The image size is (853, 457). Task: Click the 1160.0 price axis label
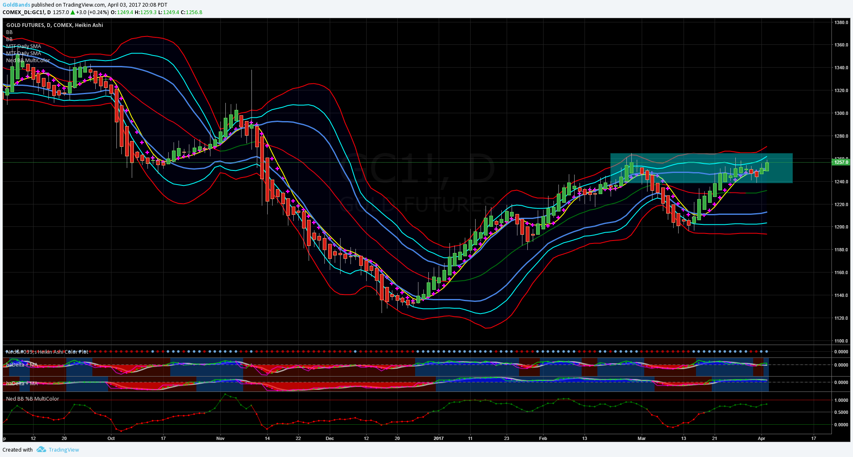[841, 272]
